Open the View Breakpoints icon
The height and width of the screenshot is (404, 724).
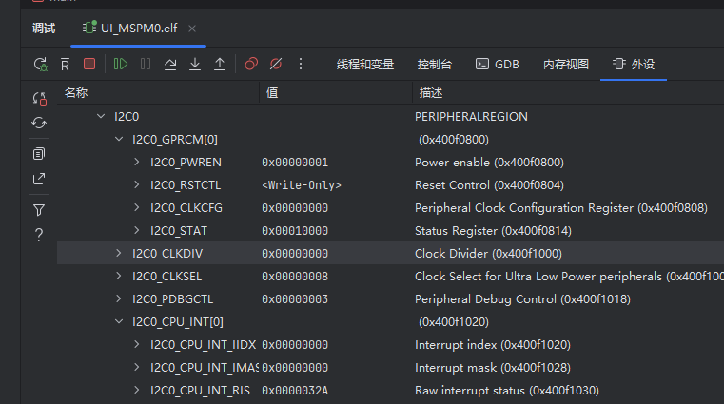tap(251, 64)
